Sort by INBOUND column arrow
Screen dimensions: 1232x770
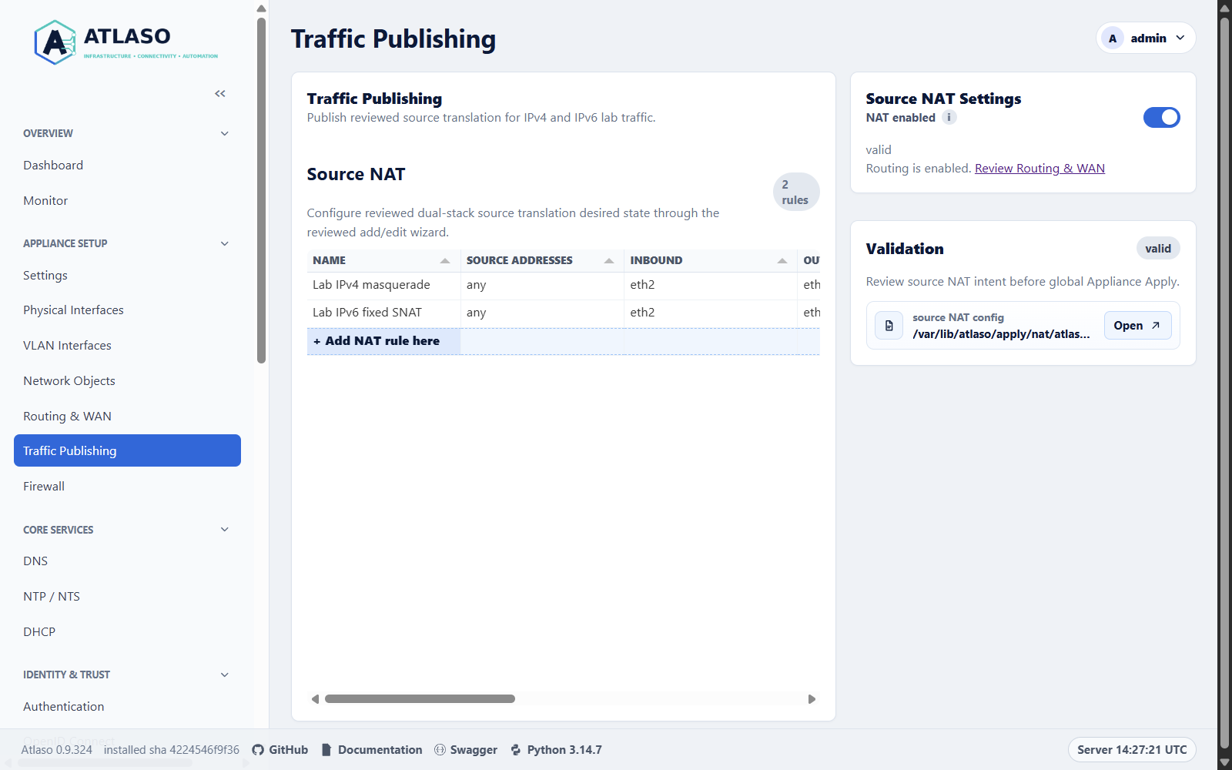782,261
